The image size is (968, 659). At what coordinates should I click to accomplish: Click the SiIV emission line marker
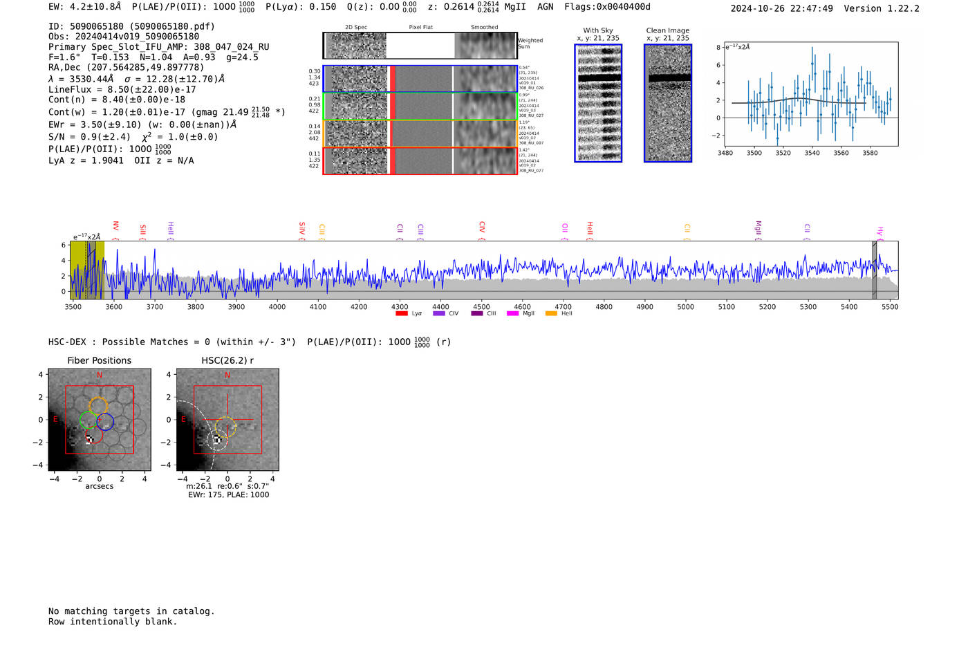tap(301, 229)
